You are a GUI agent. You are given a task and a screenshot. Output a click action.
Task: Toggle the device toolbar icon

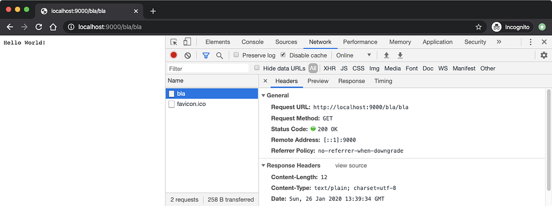pyautogui.click(x=187, y=42)
